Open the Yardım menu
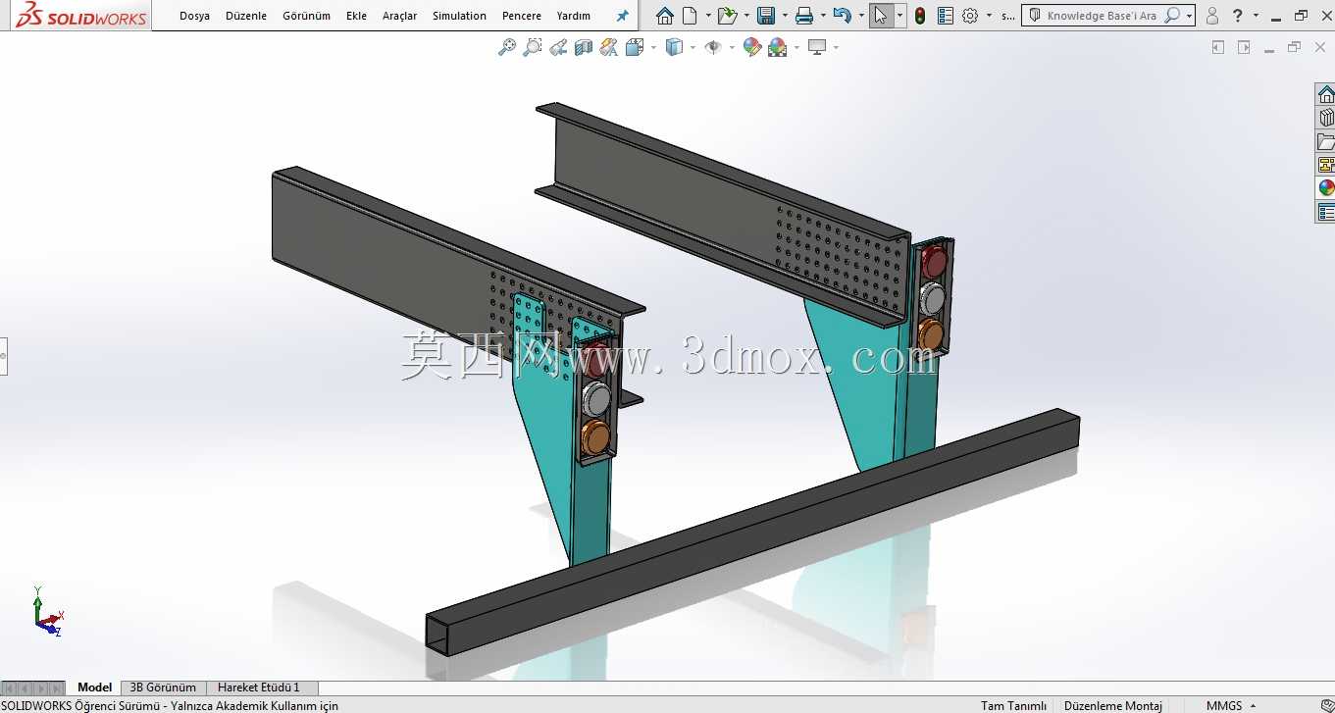Image resolution: width=1335 pixels, height=713 pixels. [x=573, y=16]
